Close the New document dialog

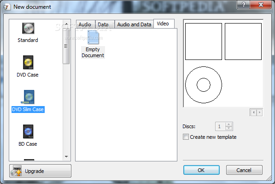tap(261, 5)
